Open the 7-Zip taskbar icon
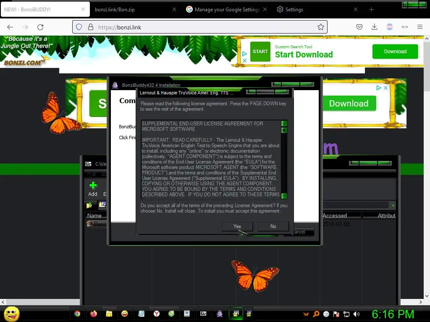Viewport: 430px width, 322px height. click(203, 314)
